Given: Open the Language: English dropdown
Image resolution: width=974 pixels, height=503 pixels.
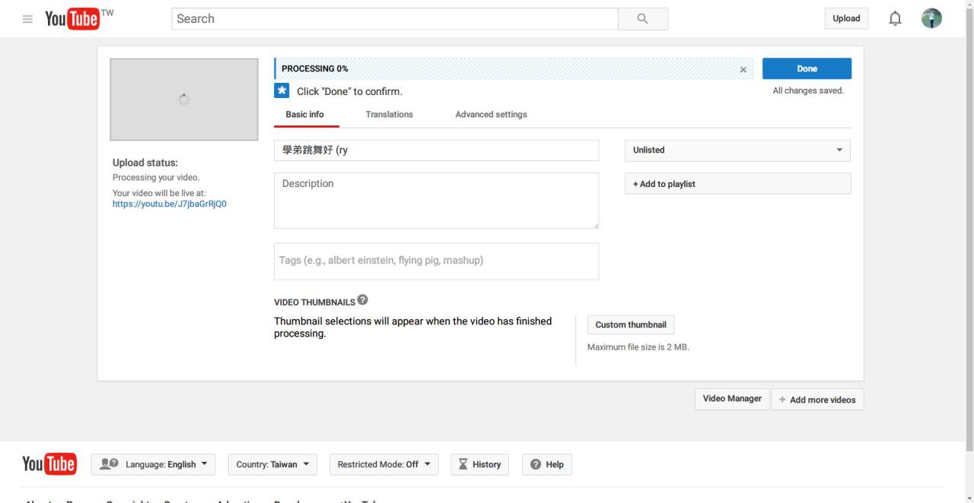Looking at the screenshot, I should click(x=153, y=464).
